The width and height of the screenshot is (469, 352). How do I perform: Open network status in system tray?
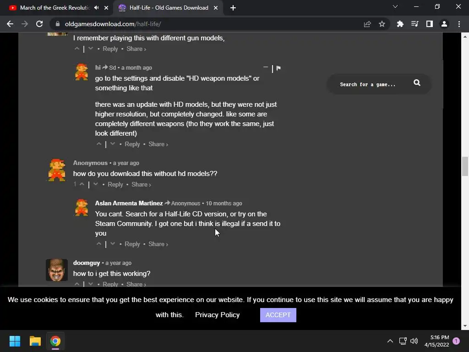[403, 341]
